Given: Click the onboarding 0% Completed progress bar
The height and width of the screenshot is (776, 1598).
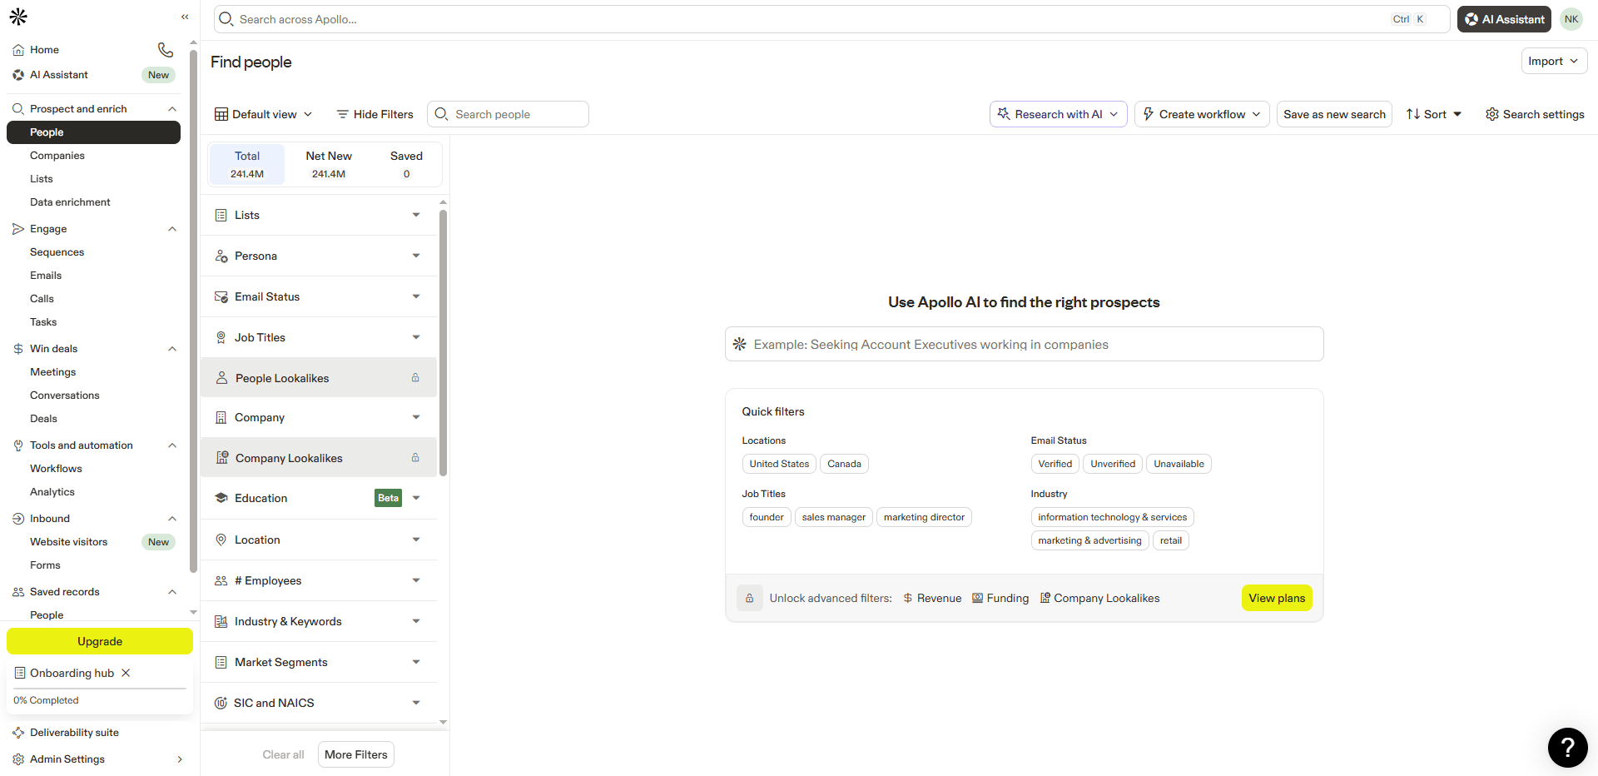Looking at the screenshot, I should (99, 689).
